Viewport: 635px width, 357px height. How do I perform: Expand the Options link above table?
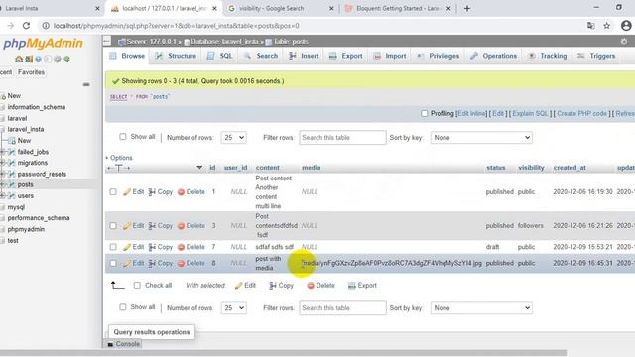[119, 158]
